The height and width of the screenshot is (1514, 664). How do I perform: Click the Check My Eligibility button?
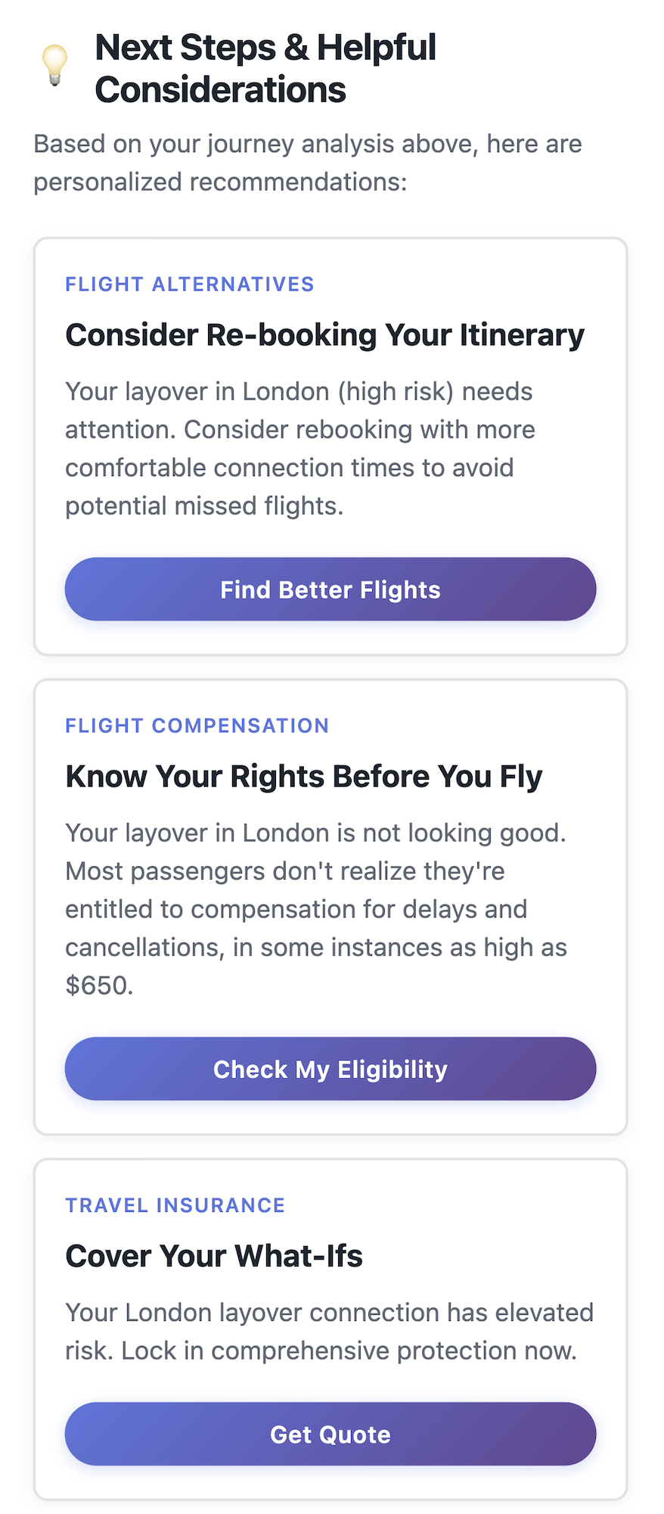point(330,1069)
